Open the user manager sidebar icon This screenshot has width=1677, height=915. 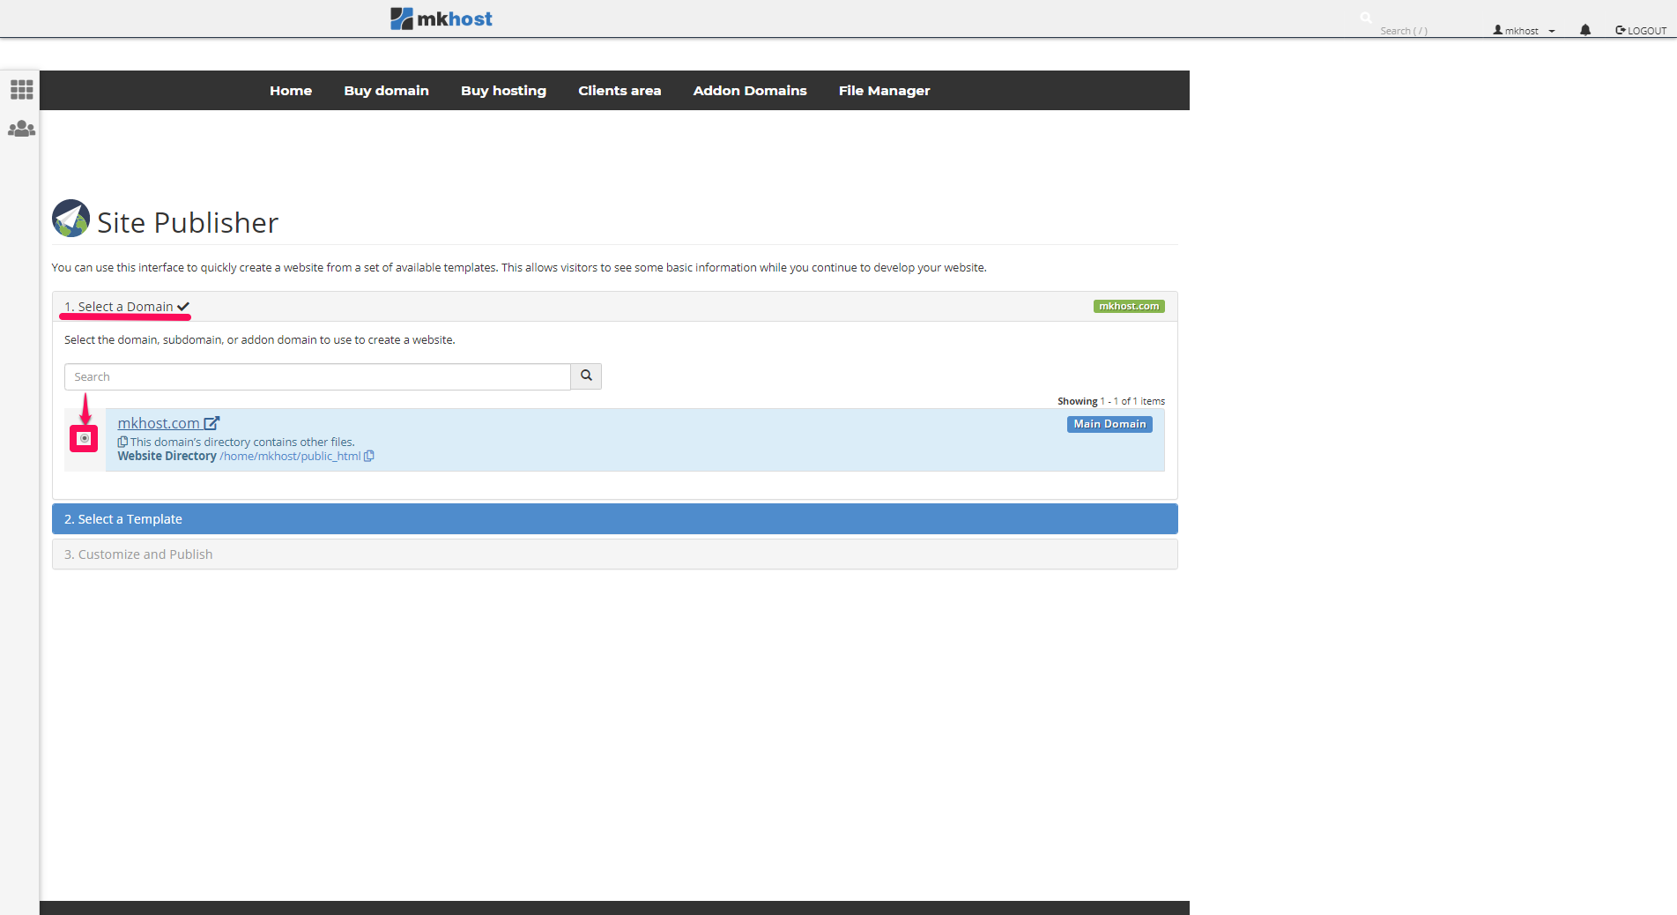[21, 129]
